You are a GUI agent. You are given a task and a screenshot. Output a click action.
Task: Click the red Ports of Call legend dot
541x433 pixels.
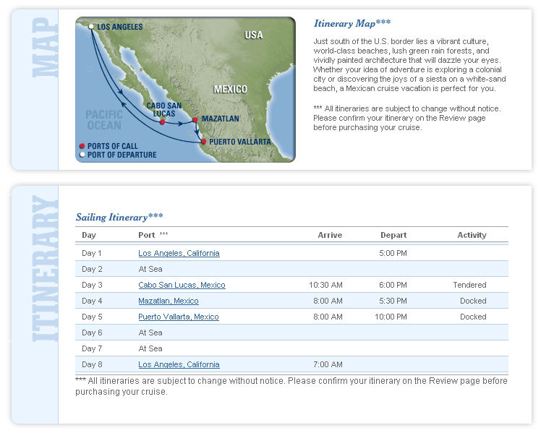(82, 146)
